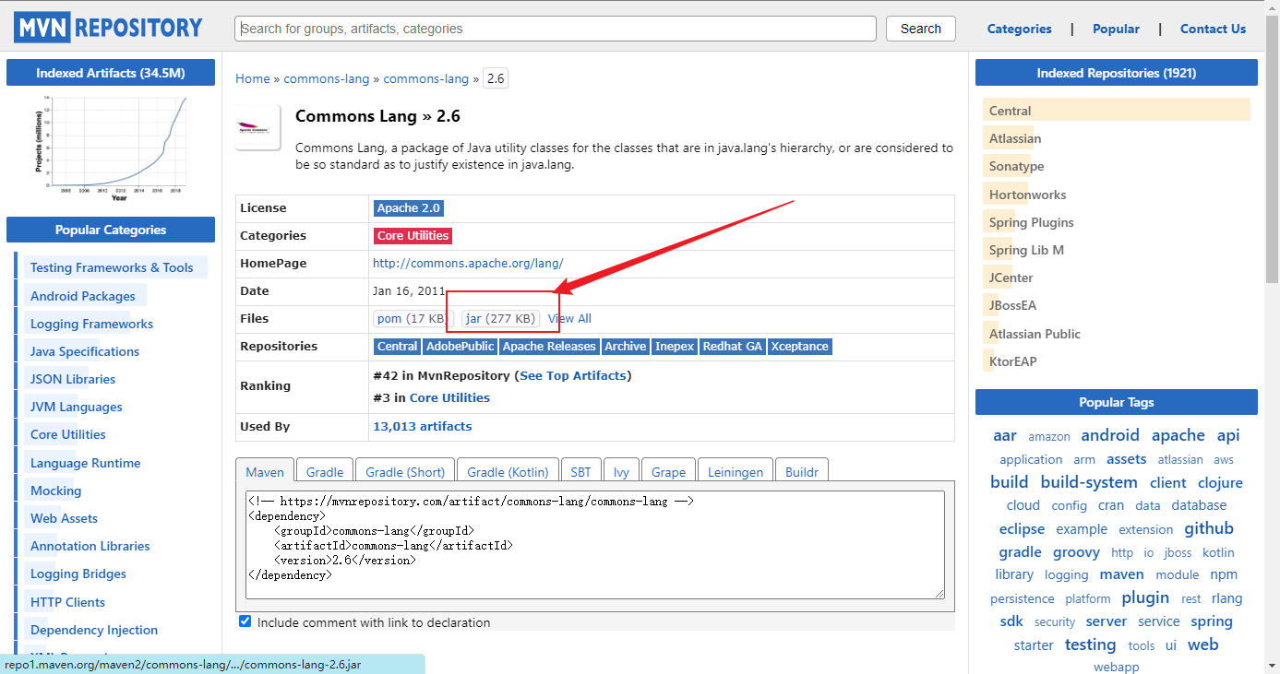Switch to the Gradle (Kotlin) tab
The image size is (1280, 674).
(508, 471)
